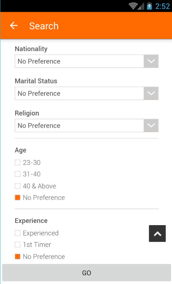Tap the battery charging icon
The width and height of the screenshot is (172, 284).
(x=149, y=6)
